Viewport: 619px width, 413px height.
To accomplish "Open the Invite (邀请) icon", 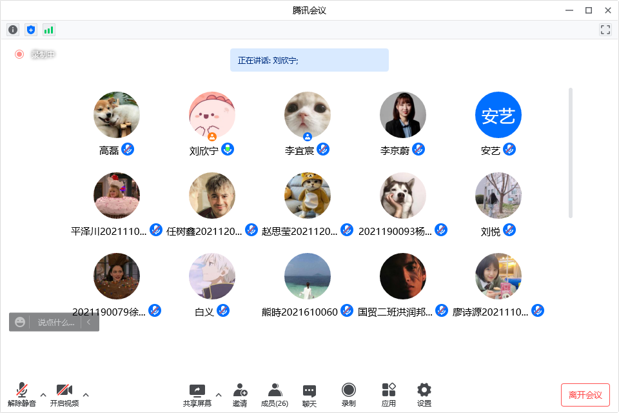I will point(240,394).
